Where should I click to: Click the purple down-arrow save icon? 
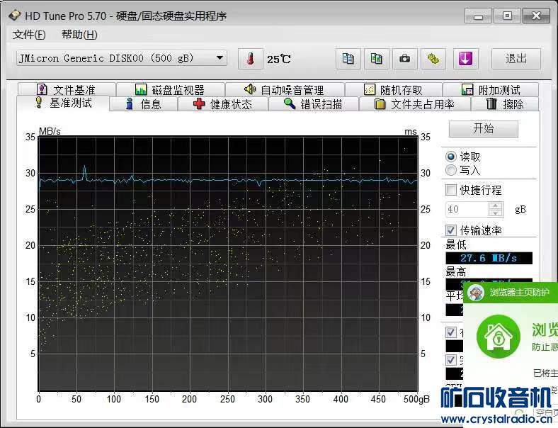pyautogui.click(x=465, y=59)
